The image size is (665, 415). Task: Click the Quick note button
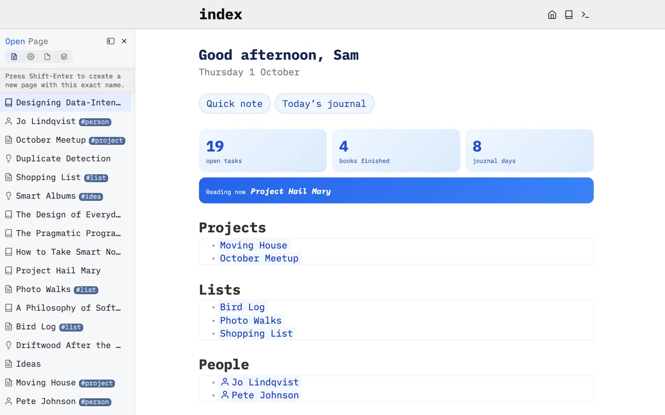(x=235, y=104)
